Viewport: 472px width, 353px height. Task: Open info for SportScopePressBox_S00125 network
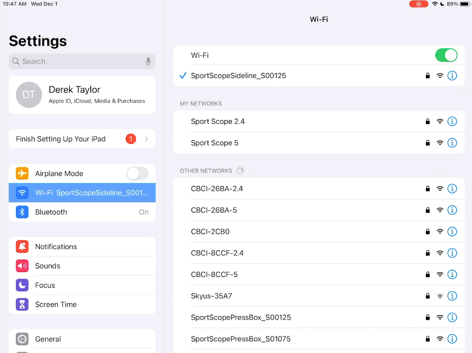tap(452, 317)
